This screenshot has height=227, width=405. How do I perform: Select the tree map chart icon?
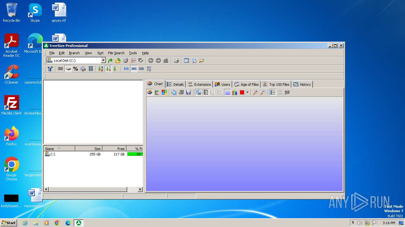[164, 92]
